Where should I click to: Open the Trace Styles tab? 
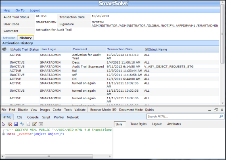pos(138,124)
